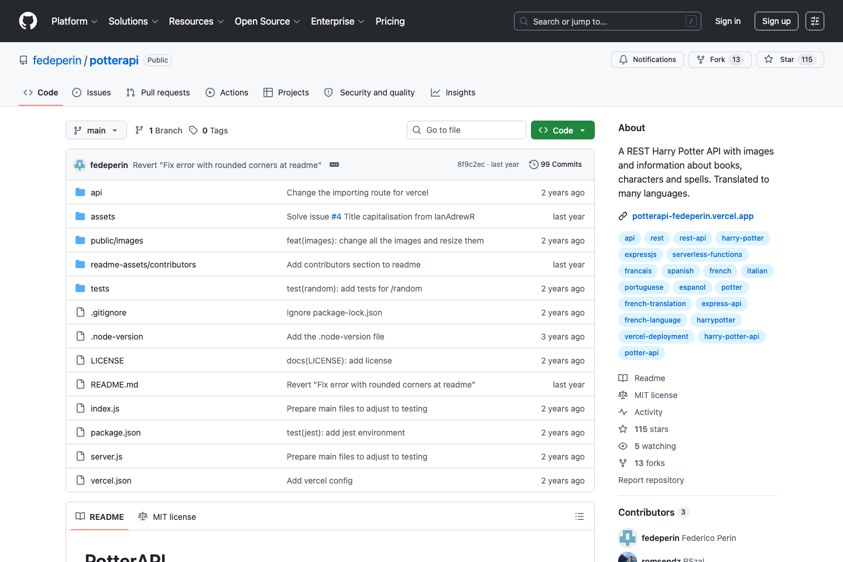Click the scales icon next to MIT license
The image size is (843, 562).
click(x=623, y=395)
